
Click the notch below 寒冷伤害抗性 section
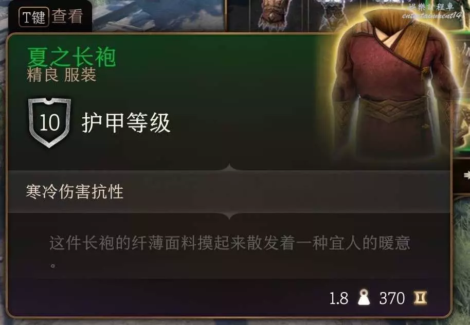pos(229,215)
